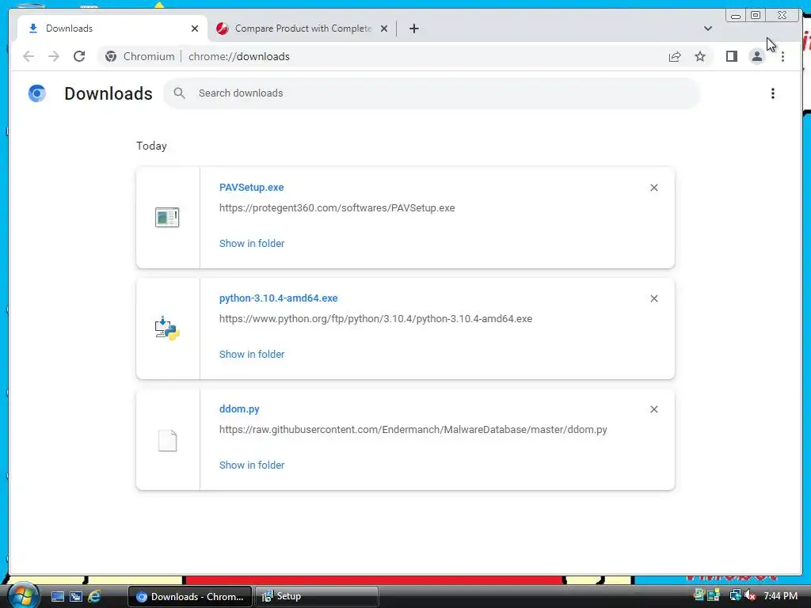The width and height of the screenshot is (811, 608).
Task: Open the Downloads page more actions menu
Action: click(x=773, y=93)
